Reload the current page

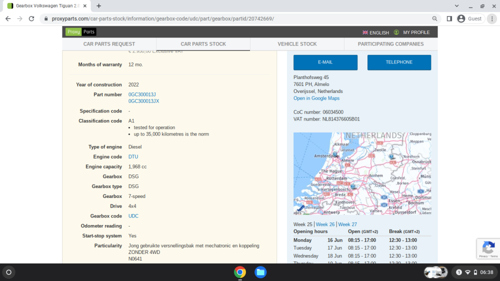click(x=31, y=19)
